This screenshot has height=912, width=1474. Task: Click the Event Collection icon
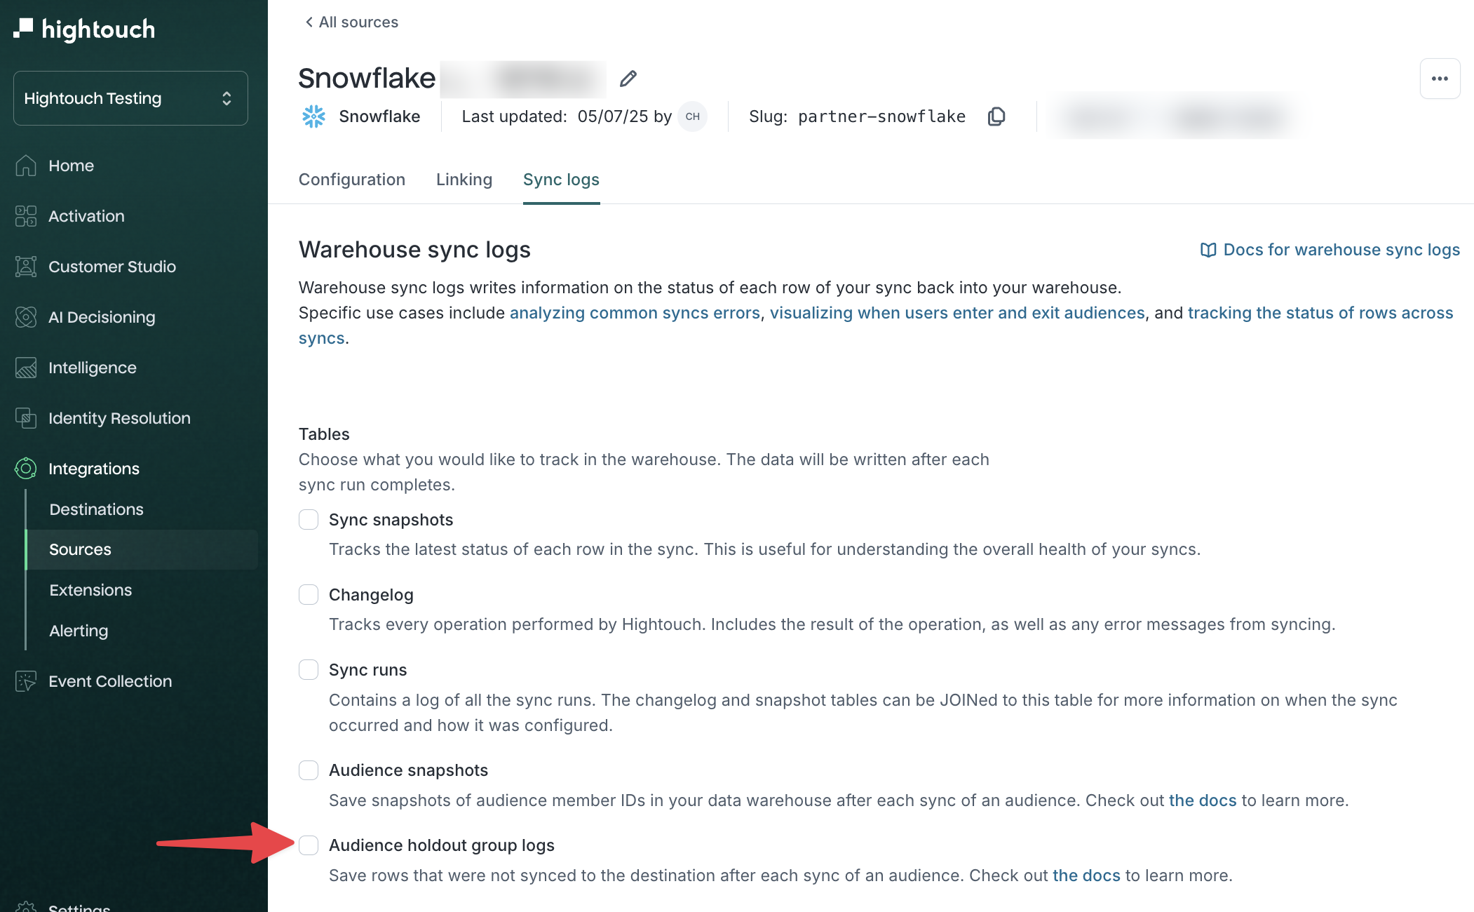[x=26, y=681]
